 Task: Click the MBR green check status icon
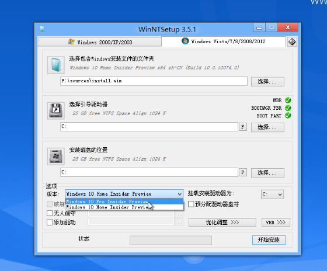coord(288,100)
